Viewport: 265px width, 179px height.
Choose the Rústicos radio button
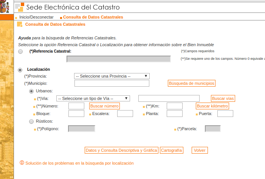click(x=31, y=121)
